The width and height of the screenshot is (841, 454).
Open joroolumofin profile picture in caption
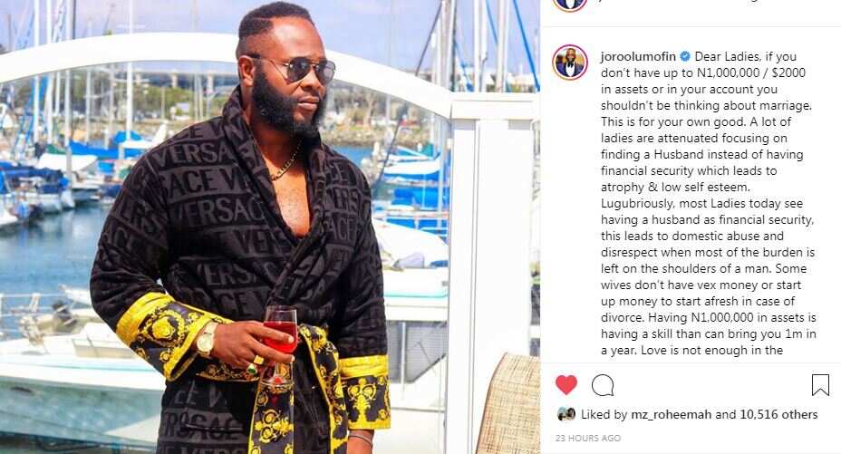coord(570,63)
